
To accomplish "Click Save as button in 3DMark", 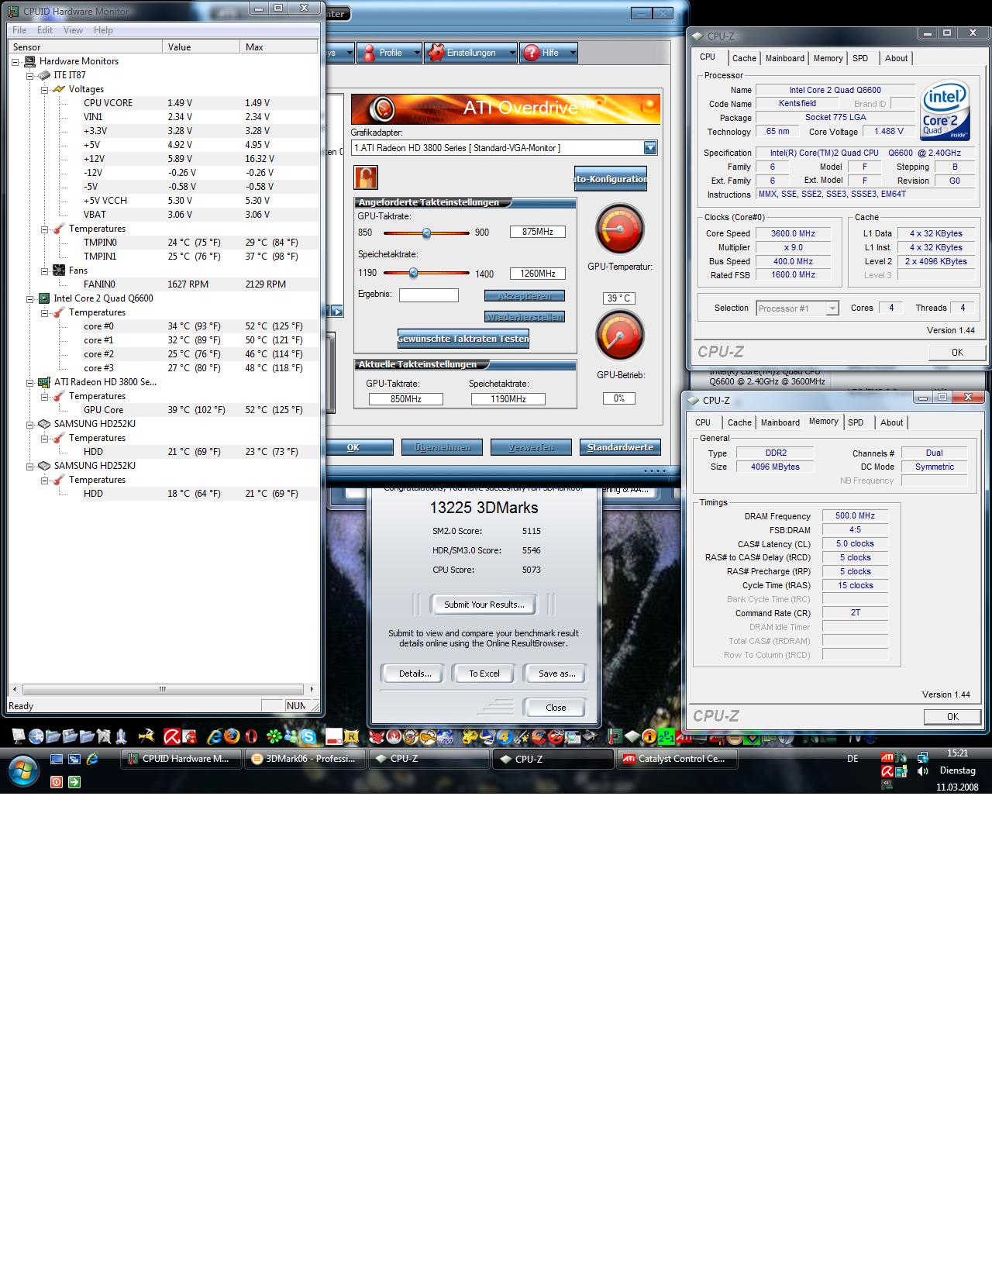I will [x=556, y=674].
